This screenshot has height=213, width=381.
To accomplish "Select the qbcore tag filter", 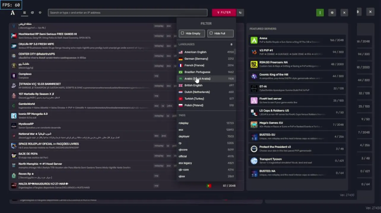I will pos(206,150).
